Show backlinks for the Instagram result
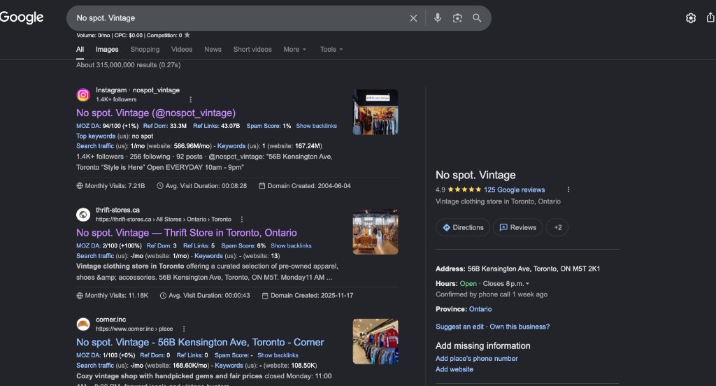This screenshot has width=716, height=386. (317, 126)
